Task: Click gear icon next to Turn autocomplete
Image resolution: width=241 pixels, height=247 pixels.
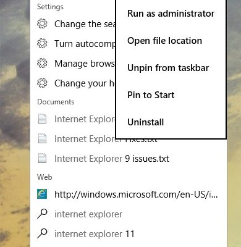Action: point(42,43)
